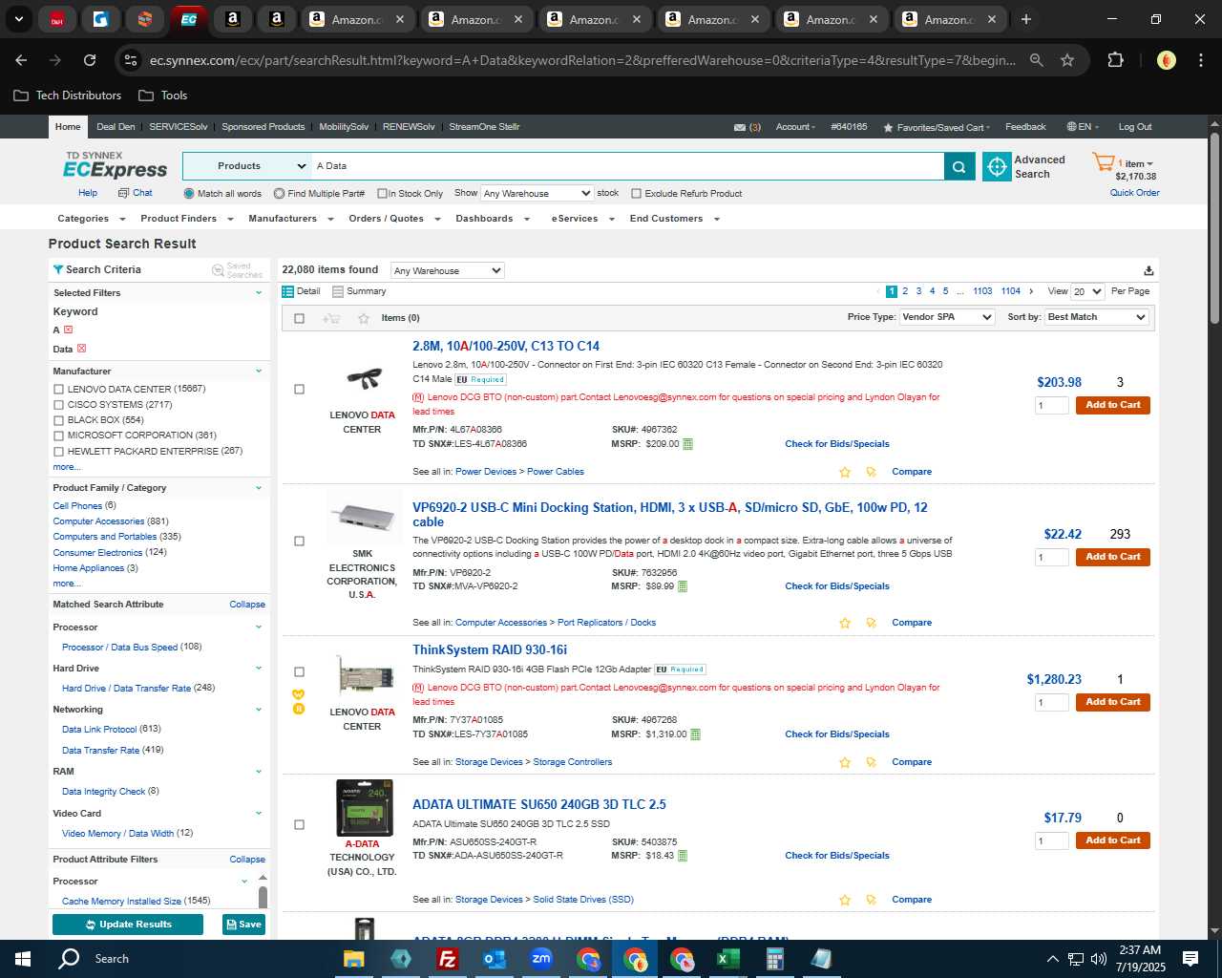
Task: Open FileZilla from Windows taskbar
Action: pyautogui.click(x=447, y=959)
